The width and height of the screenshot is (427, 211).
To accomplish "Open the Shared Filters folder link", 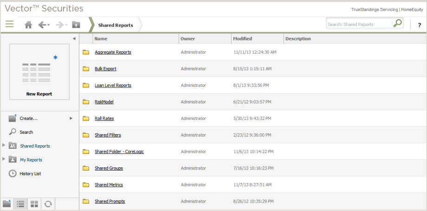I will pos(108,135).
